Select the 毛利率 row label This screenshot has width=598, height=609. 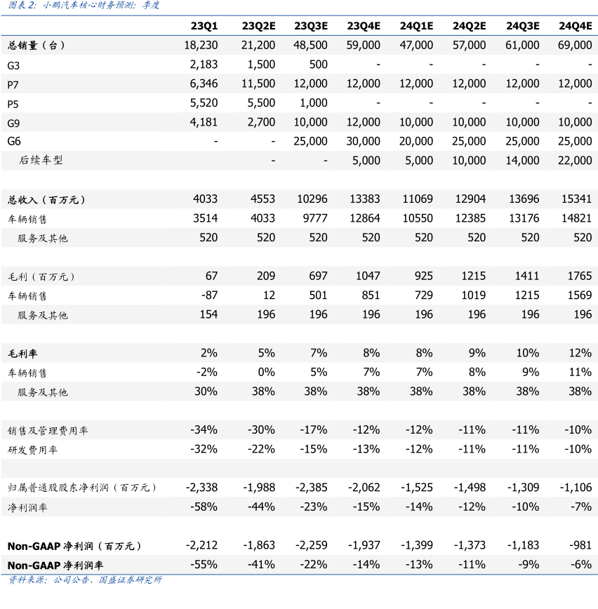(22, 354)
